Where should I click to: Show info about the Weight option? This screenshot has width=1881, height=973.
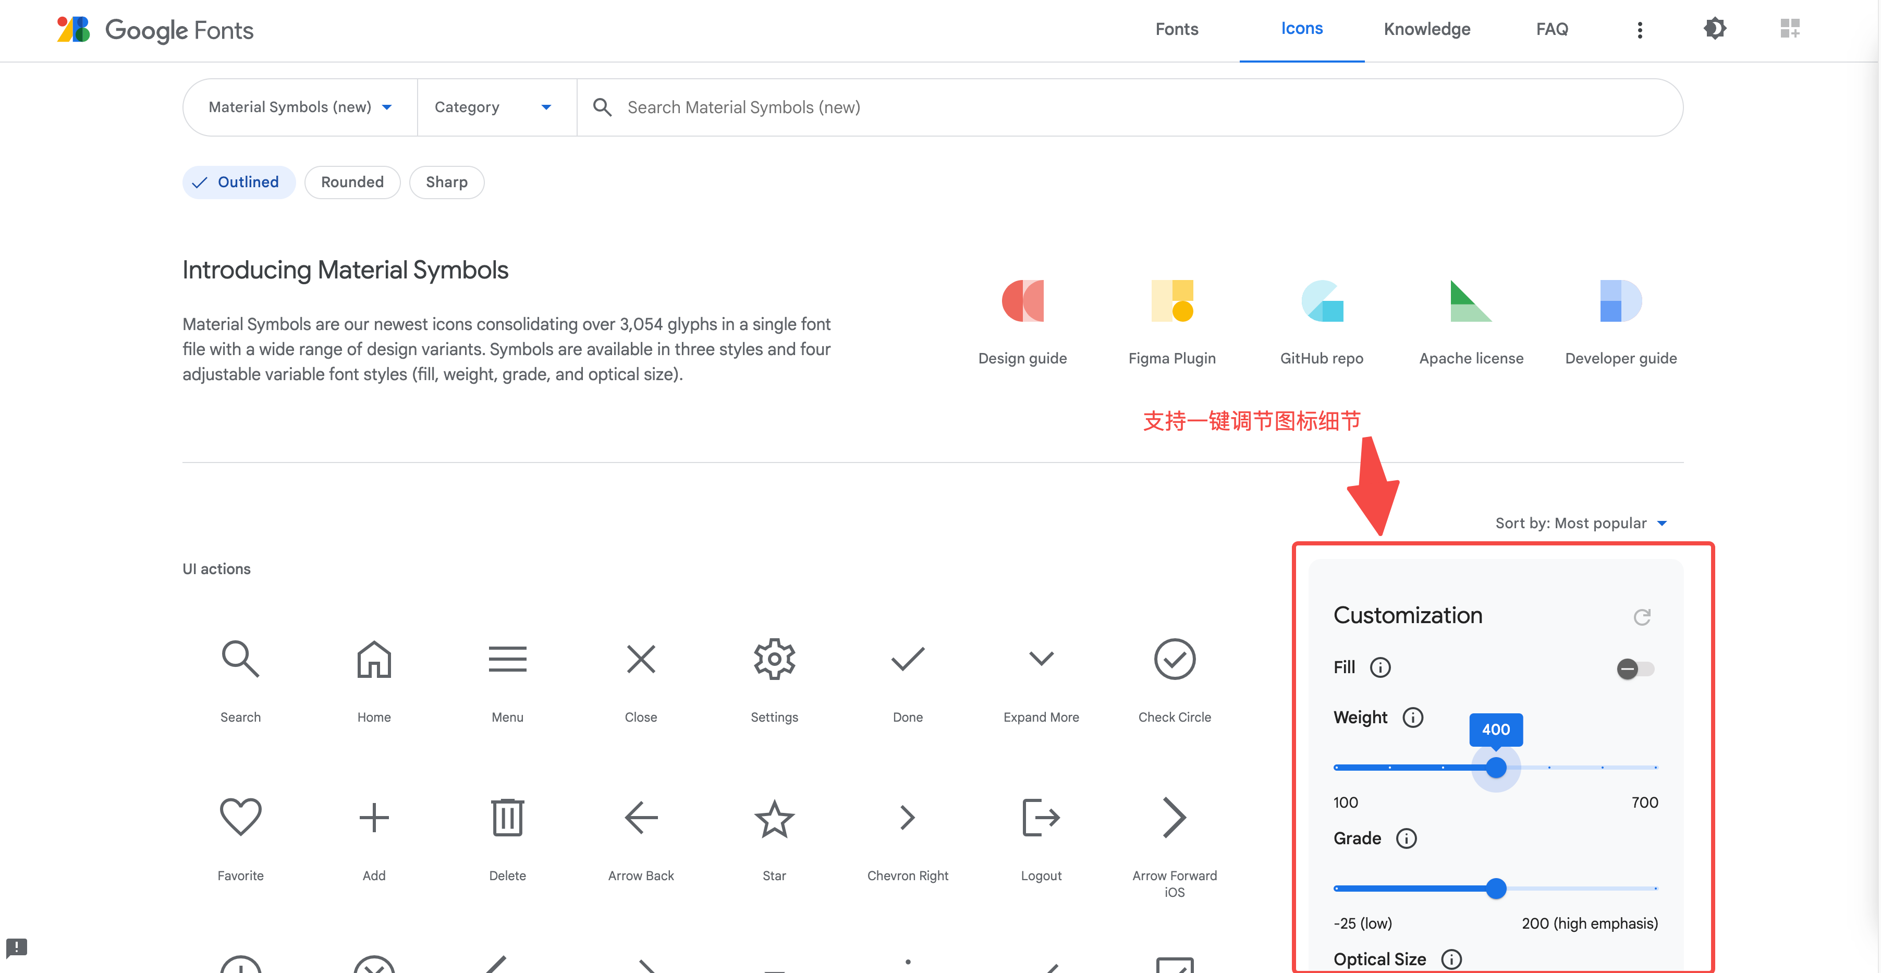click(x=1412, y=717)
